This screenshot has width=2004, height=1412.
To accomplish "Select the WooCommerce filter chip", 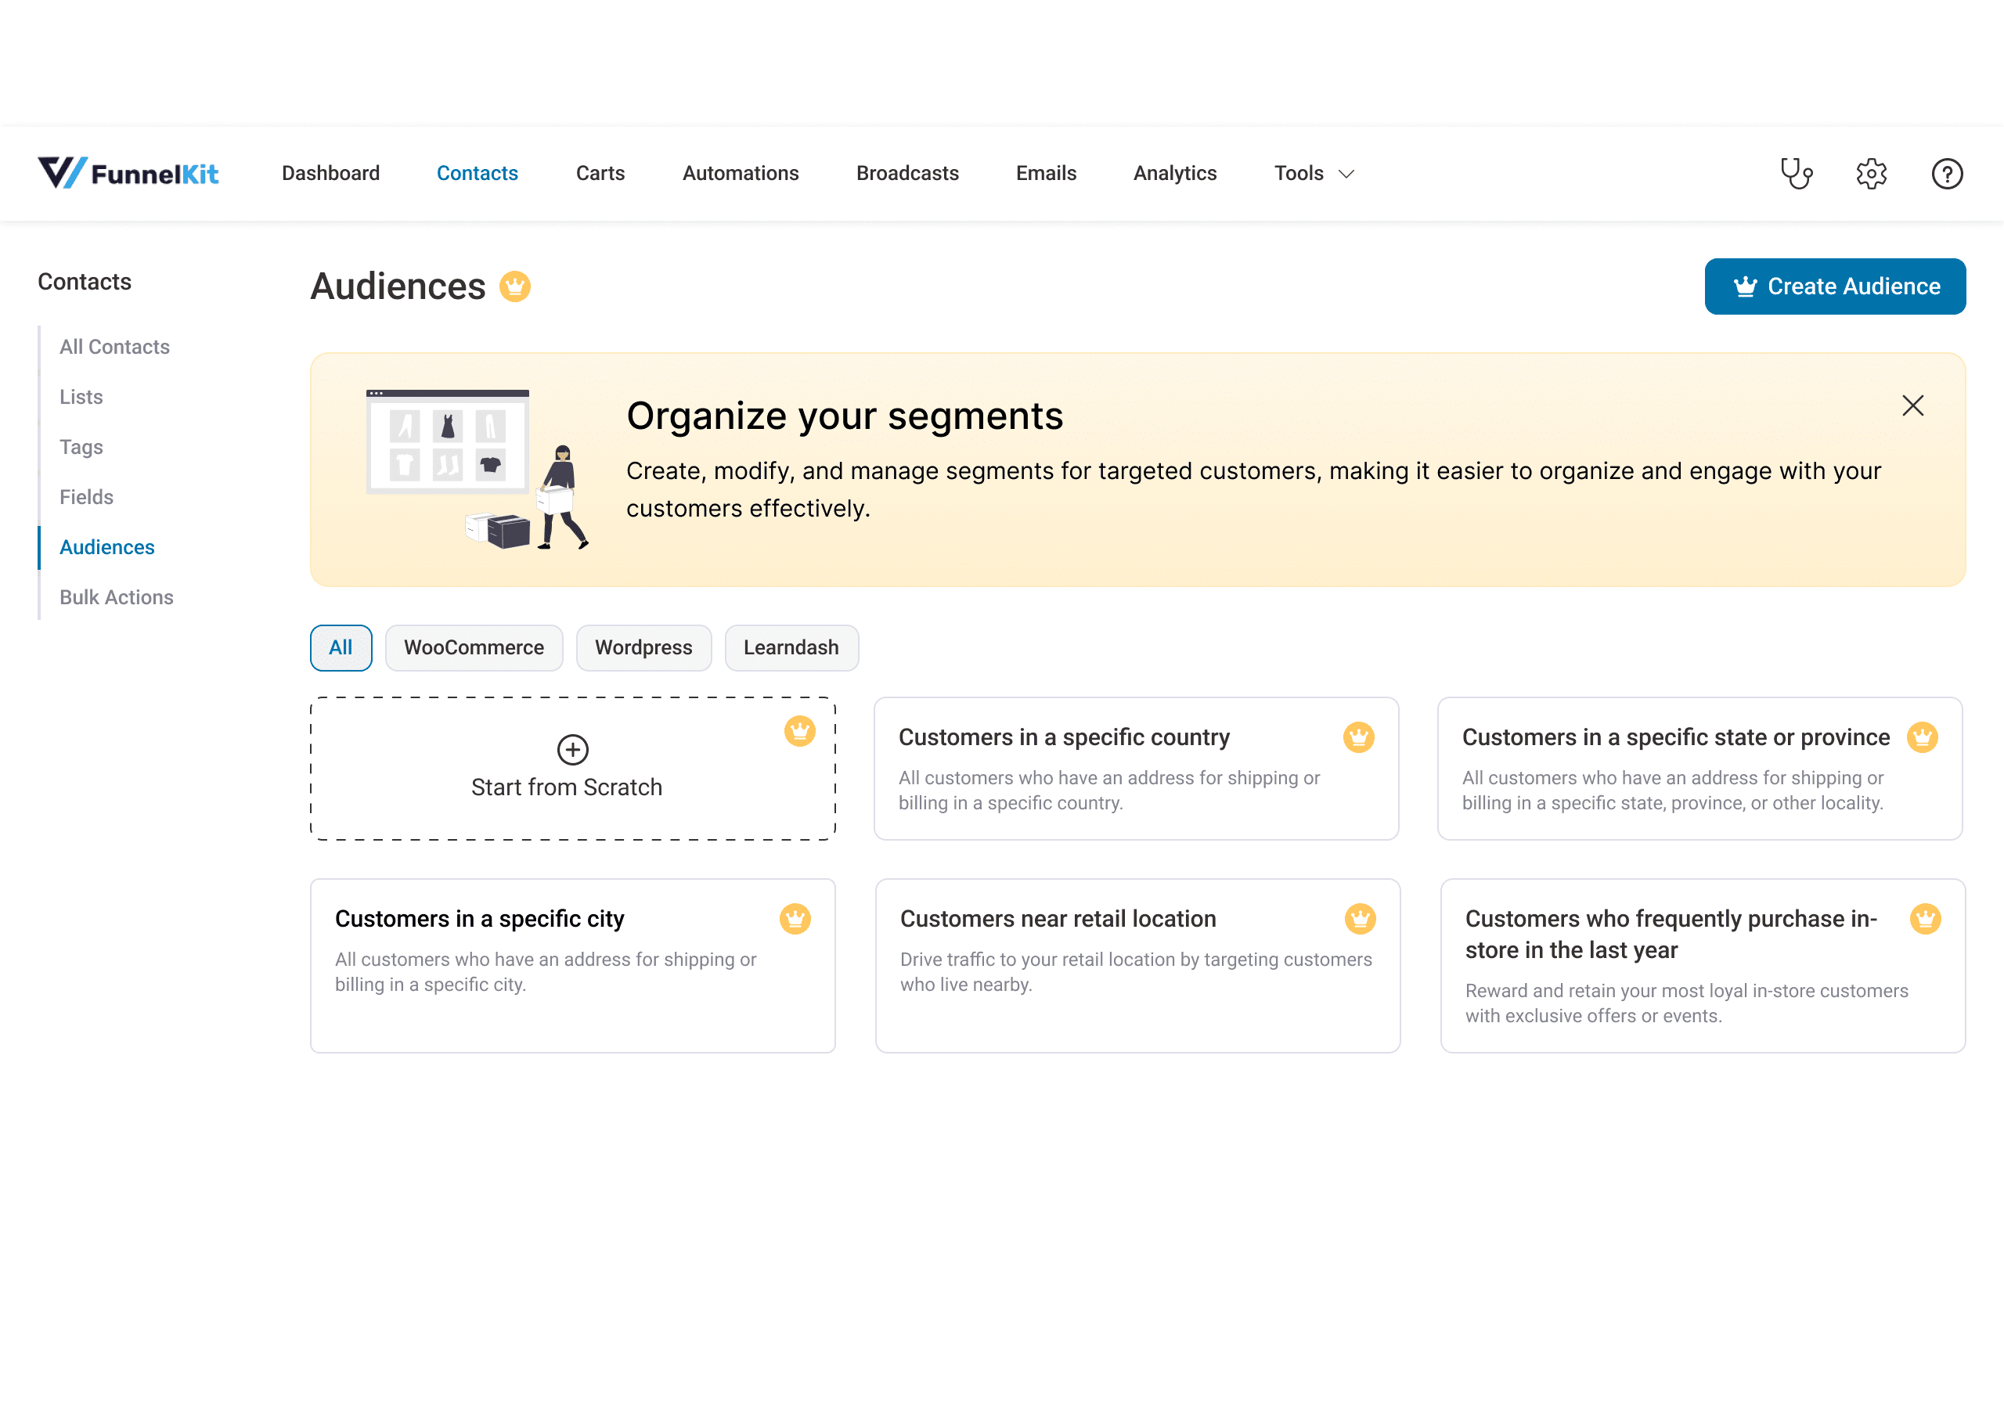I will 474,647.
